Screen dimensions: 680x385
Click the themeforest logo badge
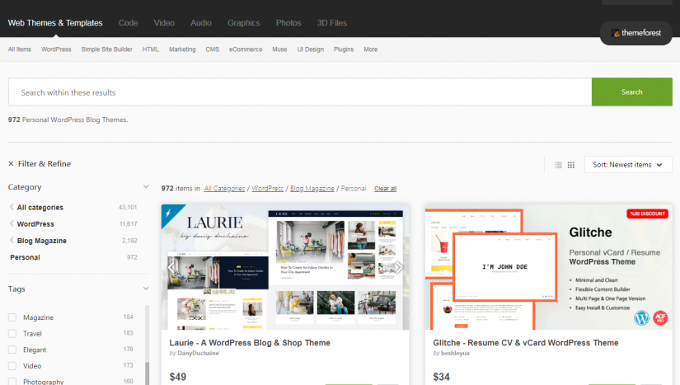(635, 33)
